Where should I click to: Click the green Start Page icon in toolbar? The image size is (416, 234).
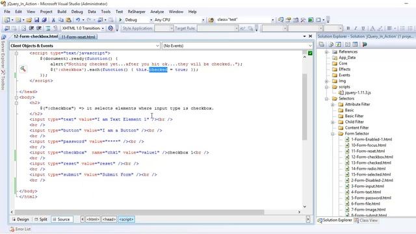(311, 19)
